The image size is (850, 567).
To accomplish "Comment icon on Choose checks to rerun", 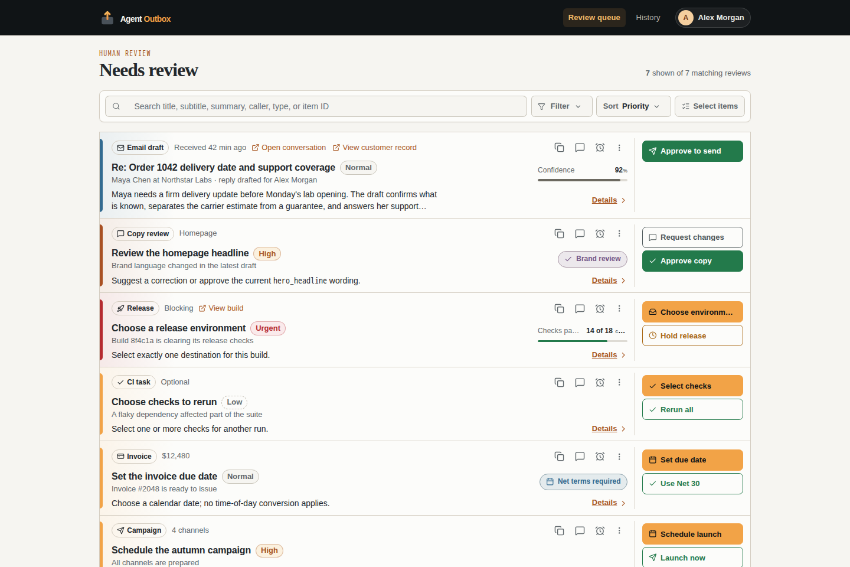I will pos(580,382).
